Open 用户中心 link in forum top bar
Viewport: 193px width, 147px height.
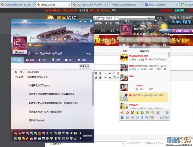pyautogui.click(x=105, y=10)
